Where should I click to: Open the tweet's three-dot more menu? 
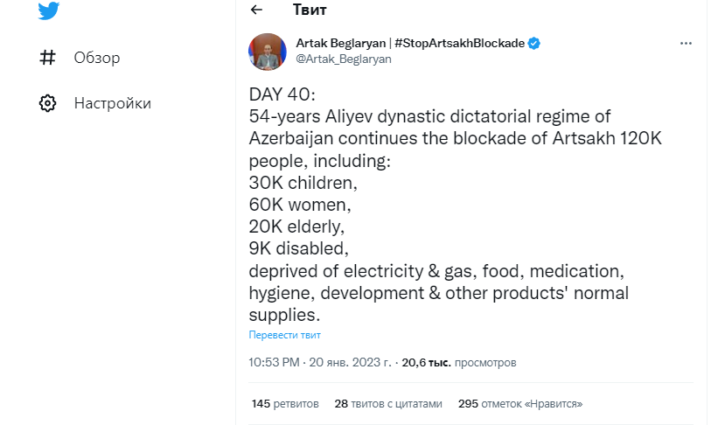[686, 43]
